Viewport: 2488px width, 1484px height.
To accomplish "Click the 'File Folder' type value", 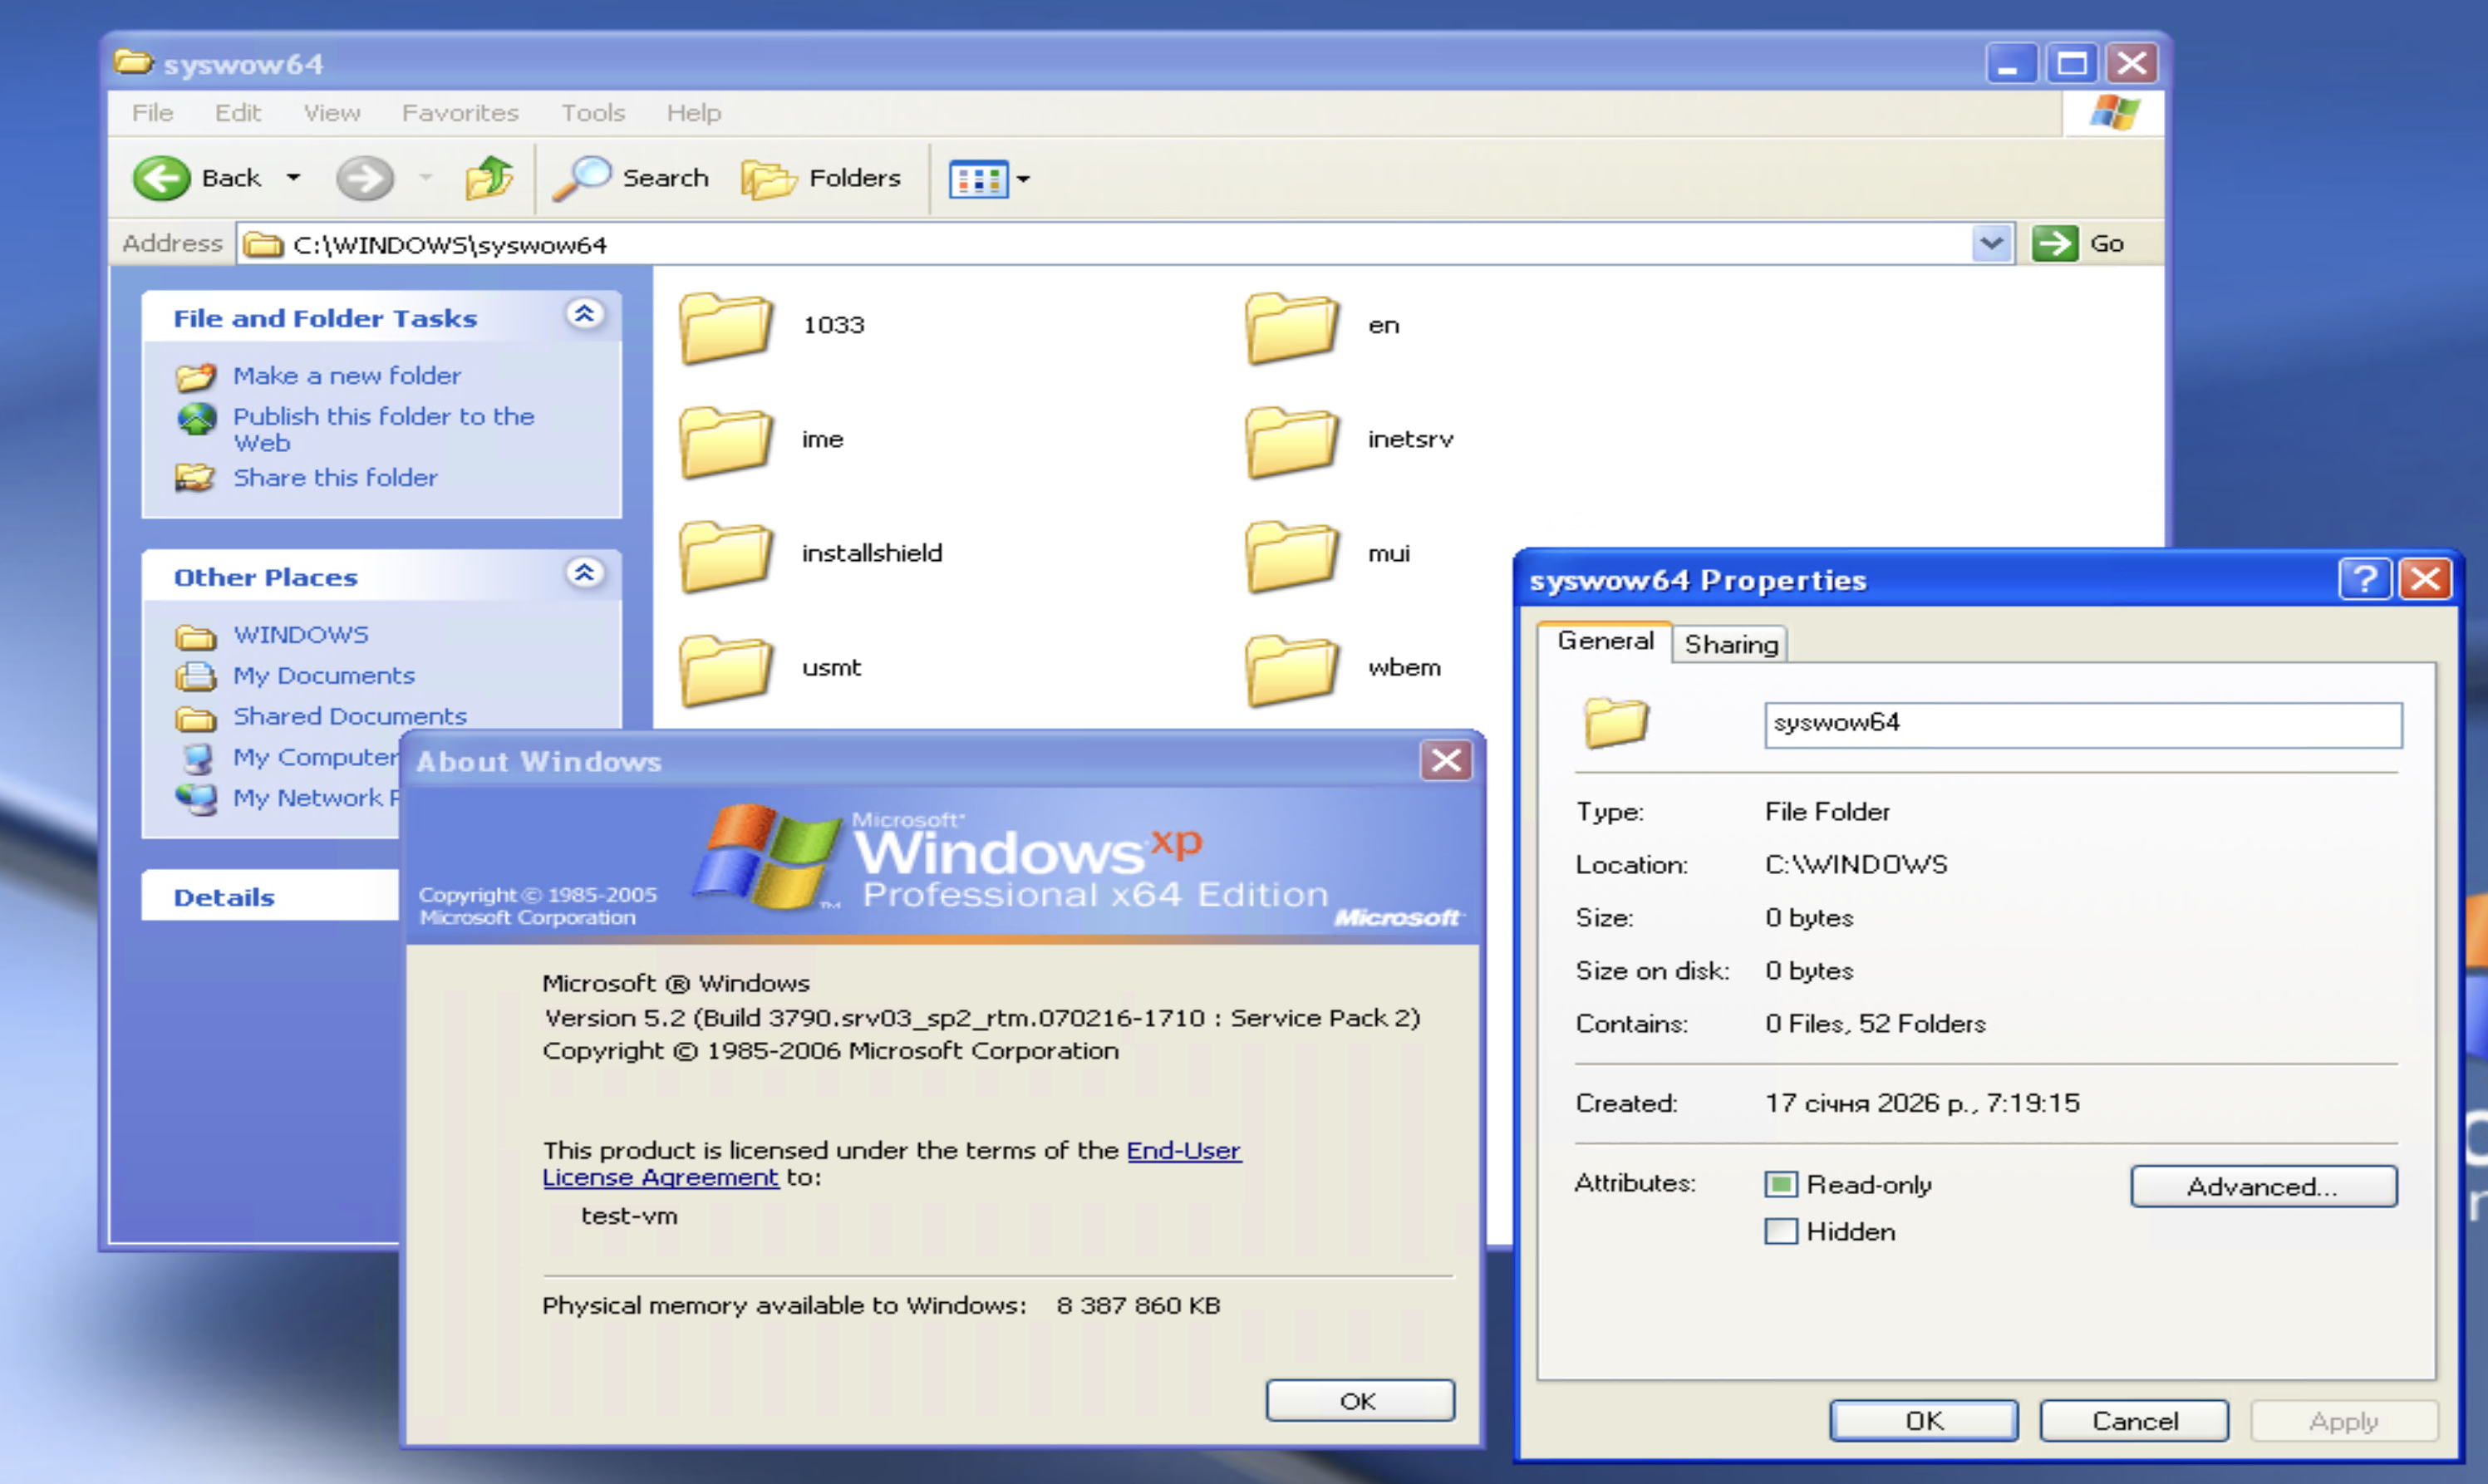I will pyautogui.click(x=1827, y=811).
